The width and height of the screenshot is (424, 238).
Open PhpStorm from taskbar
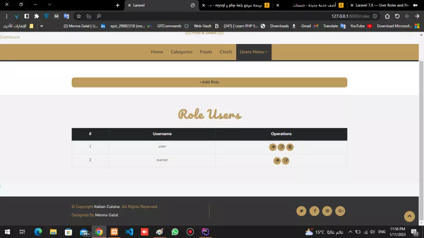tap(205, 232)
